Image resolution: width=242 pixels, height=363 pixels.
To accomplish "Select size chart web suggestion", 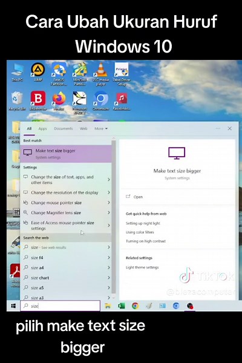I will [62, 278].
